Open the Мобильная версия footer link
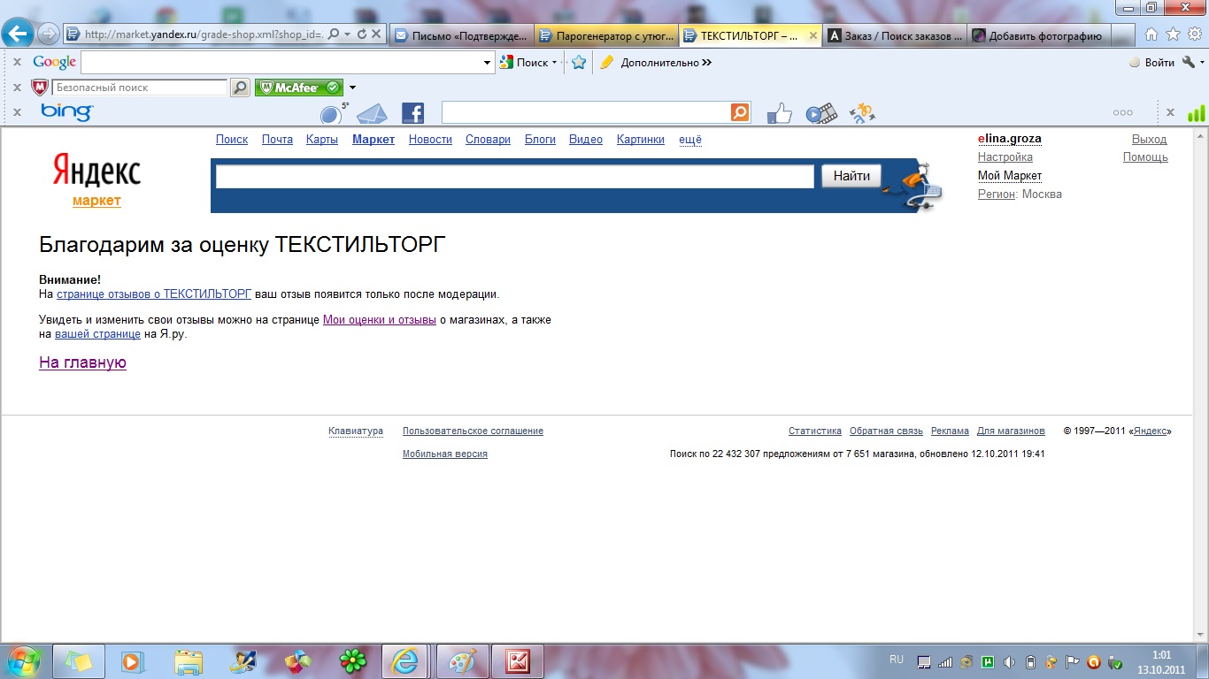 click(x=445, y=454)
